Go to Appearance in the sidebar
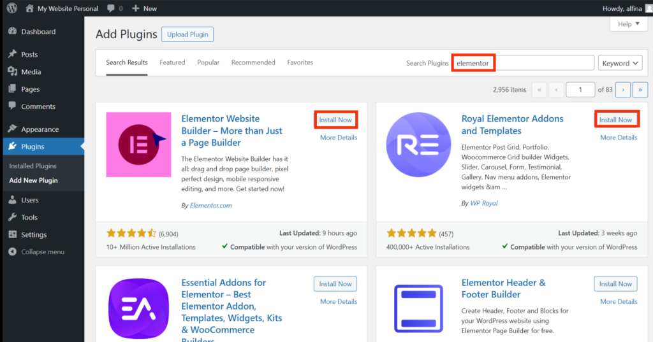653x342 pixels. click(40, 129)
